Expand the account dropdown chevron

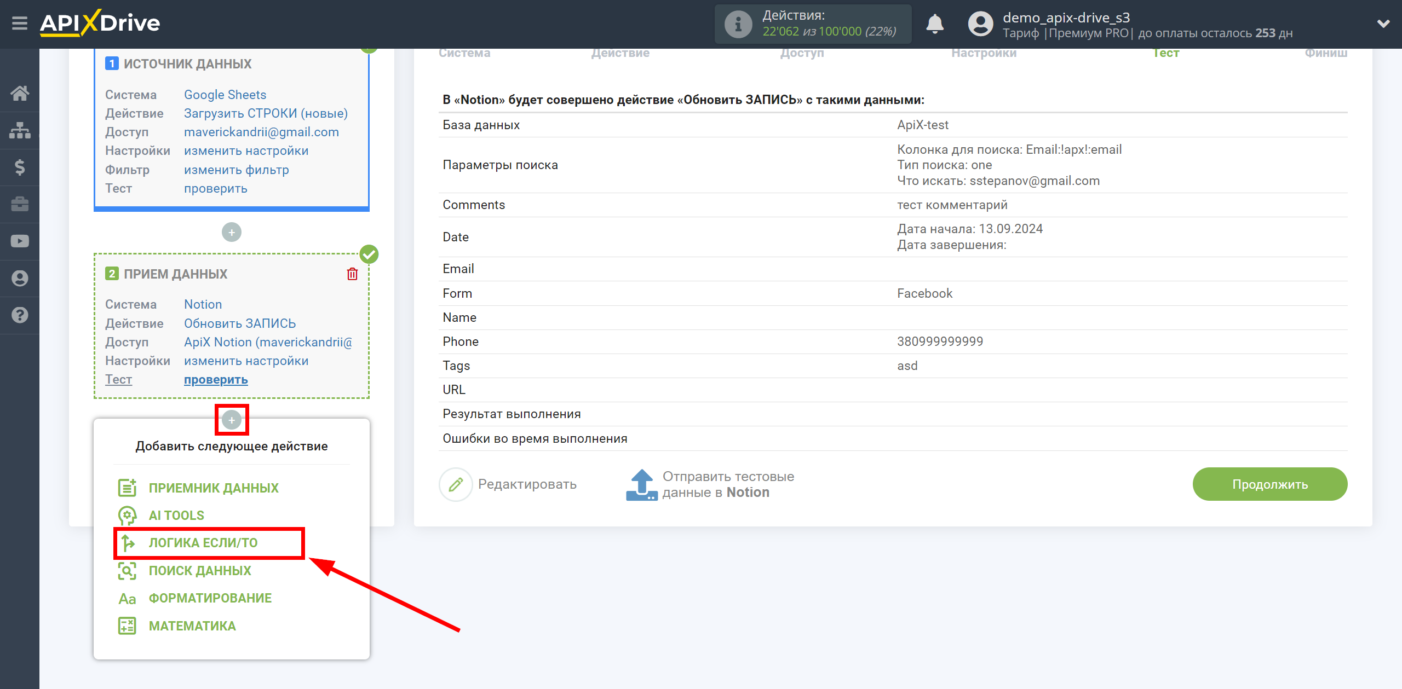1383,24
